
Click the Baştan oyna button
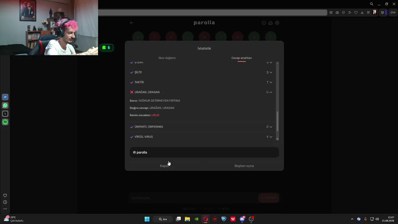(x=244, y=166)
